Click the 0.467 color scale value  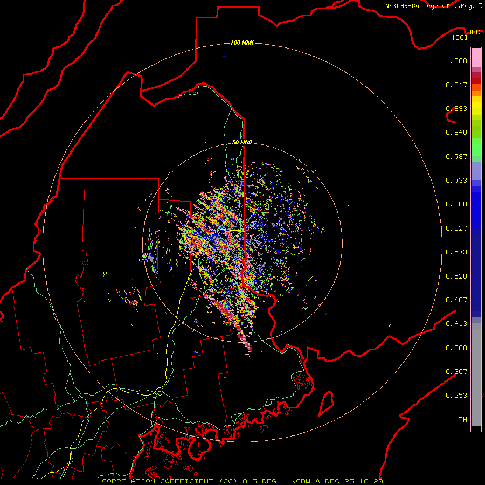pos(456,300)
